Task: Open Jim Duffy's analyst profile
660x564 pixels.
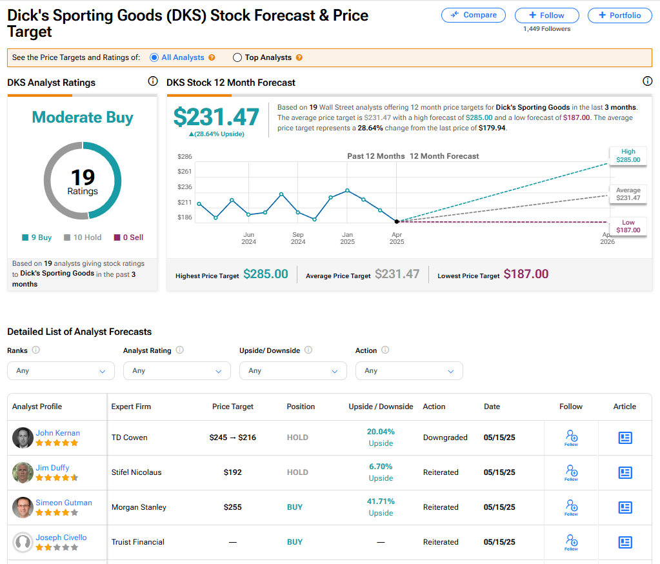Action: pos(52,468)
